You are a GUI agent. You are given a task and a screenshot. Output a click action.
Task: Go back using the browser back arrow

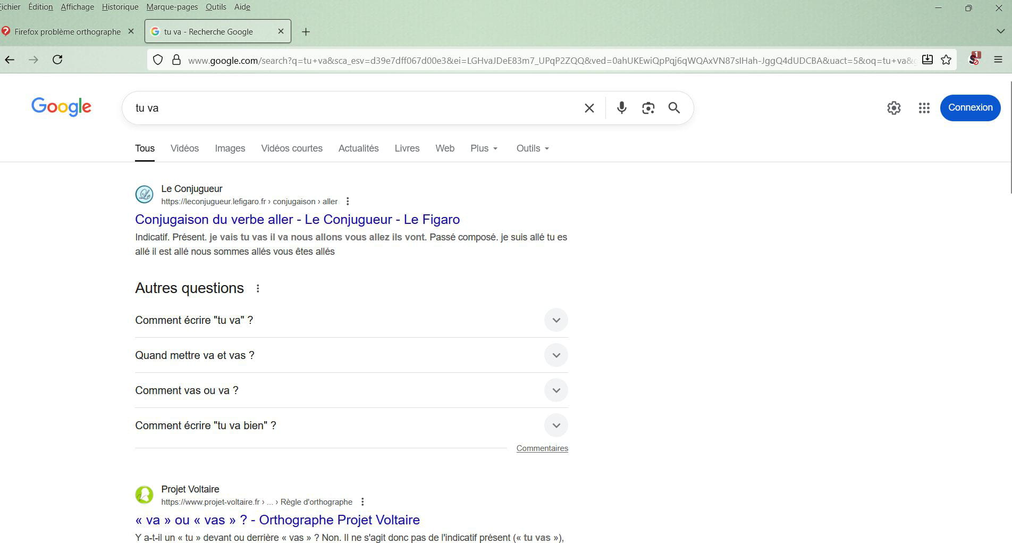click(10, 60)
